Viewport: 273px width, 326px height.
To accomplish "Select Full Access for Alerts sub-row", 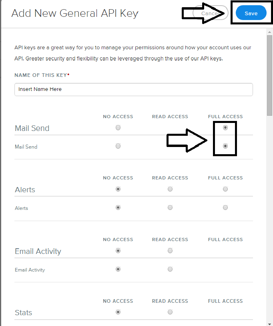I will pyautogui.click(x=225, y=207).
